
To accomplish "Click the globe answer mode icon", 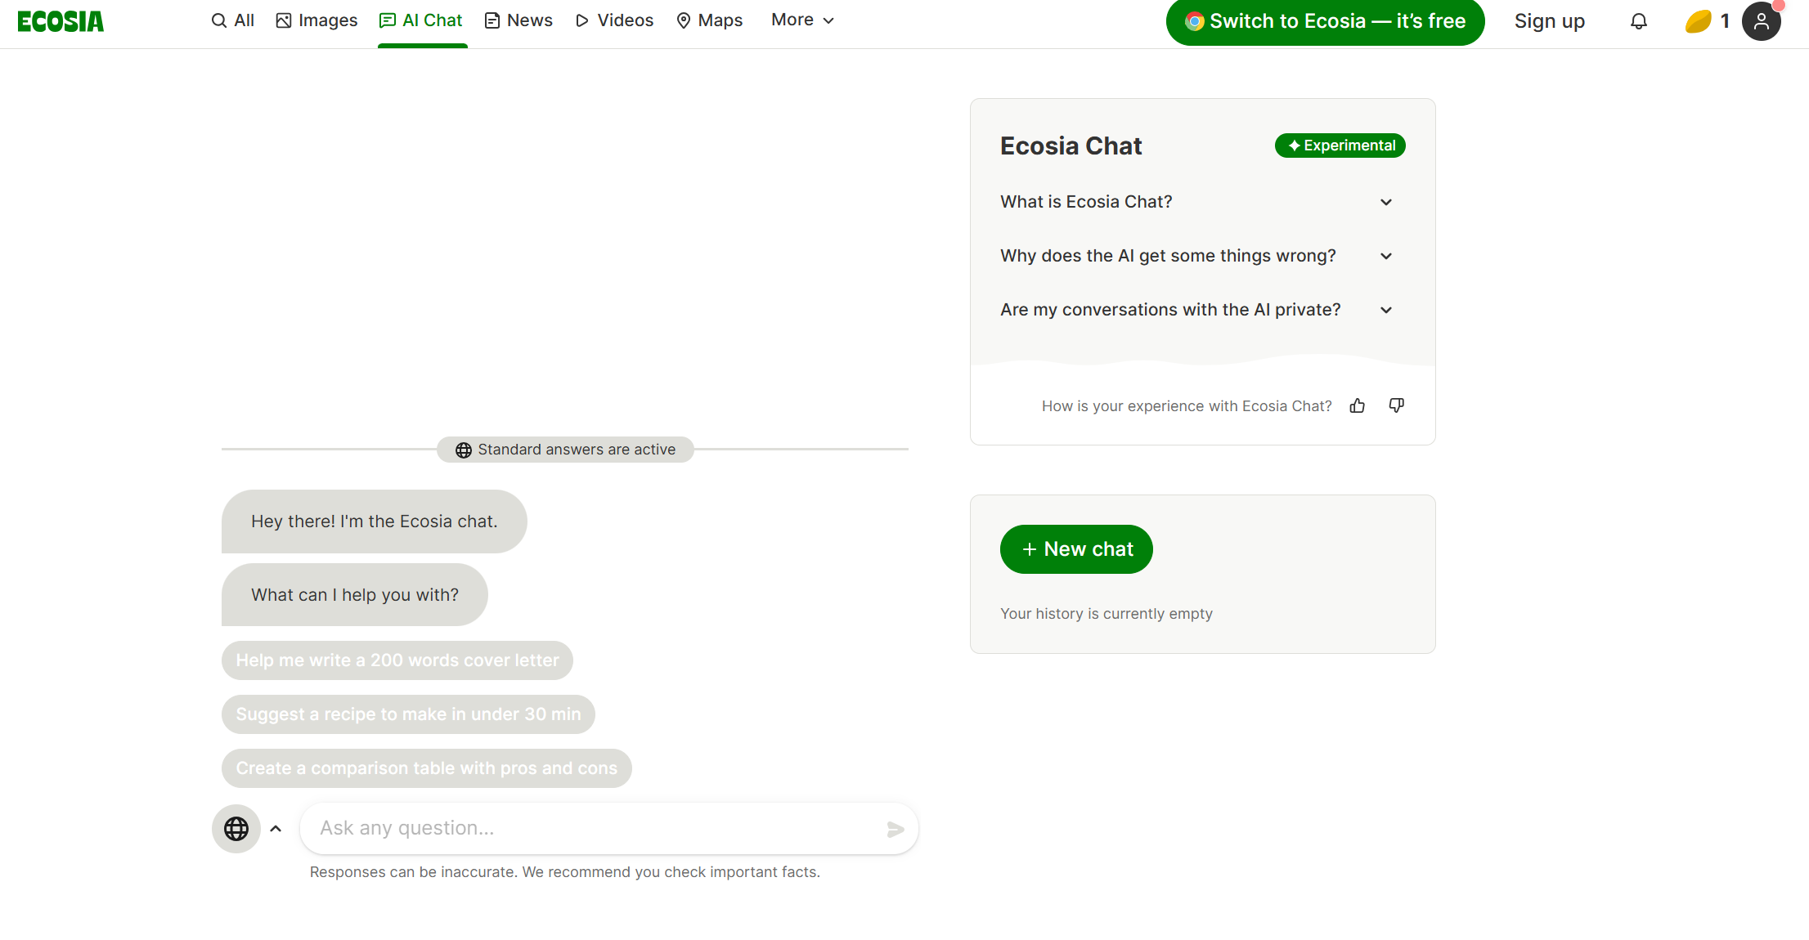I will coord(236,829).
